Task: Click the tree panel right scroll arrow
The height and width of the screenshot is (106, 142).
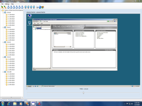Action: tap(22, 97)
